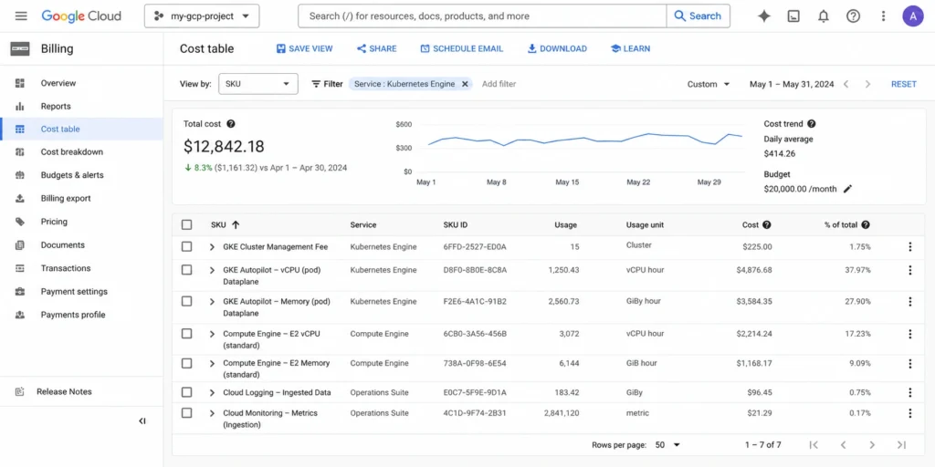Screen dimensions: 935x467
Task: Open row menu for Compute Engine E2 Memory
Action: (910, 363)
